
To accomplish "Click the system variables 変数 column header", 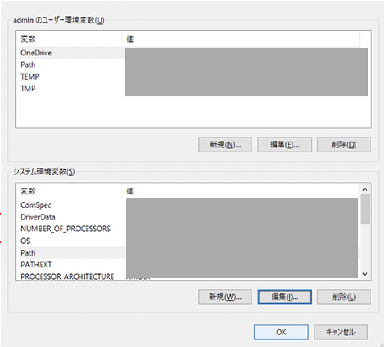I will (x=71, y=191).
